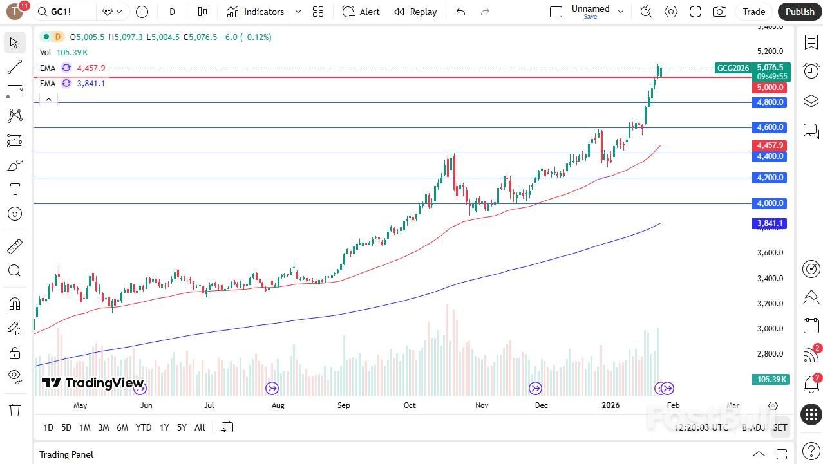Click the Trade button

pyautogui.click(x=753, y=12)
